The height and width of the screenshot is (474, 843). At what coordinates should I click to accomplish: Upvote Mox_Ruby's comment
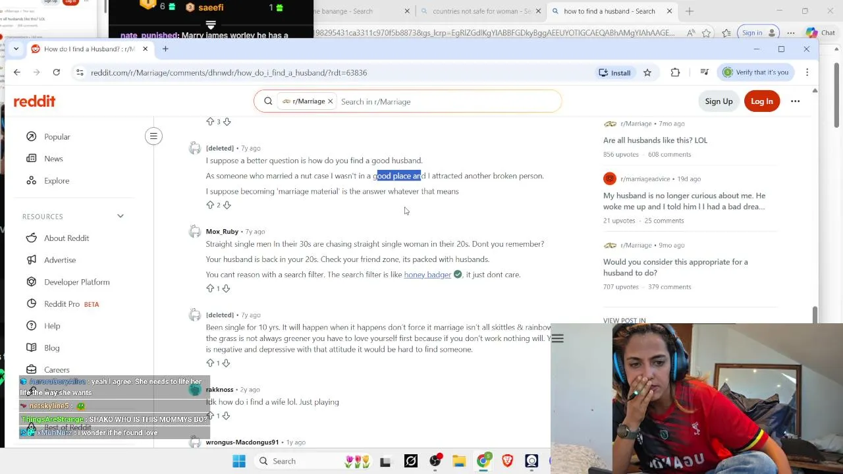[210, 288]
